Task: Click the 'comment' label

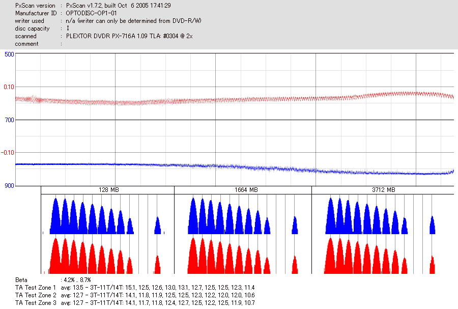Action: pos(26,44)
